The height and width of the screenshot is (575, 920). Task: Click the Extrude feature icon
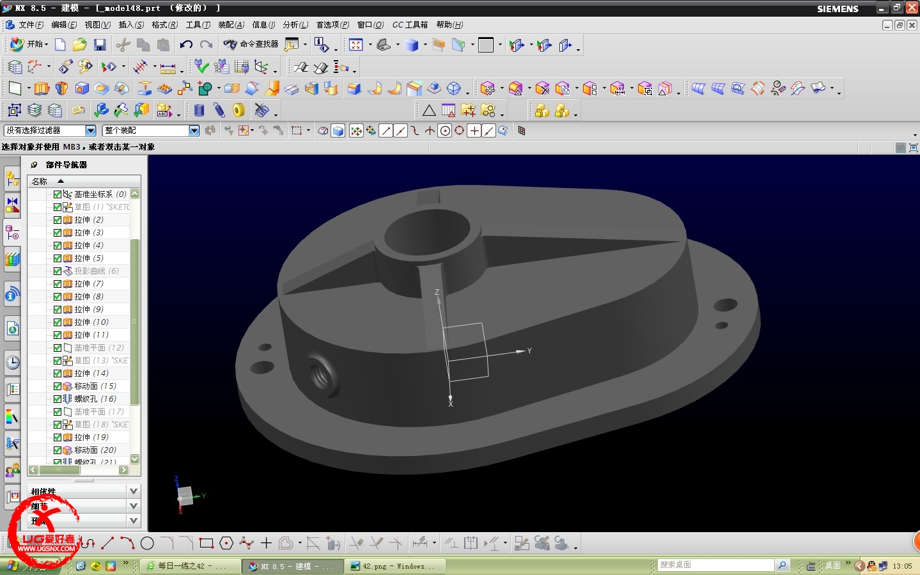42,89
